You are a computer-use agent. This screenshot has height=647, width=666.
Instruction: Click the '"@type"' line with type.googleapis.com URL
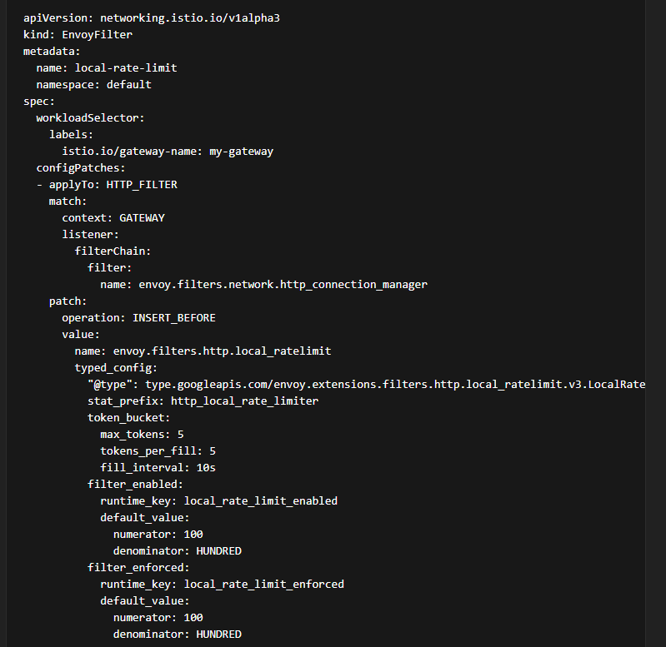tap(365, 384)
